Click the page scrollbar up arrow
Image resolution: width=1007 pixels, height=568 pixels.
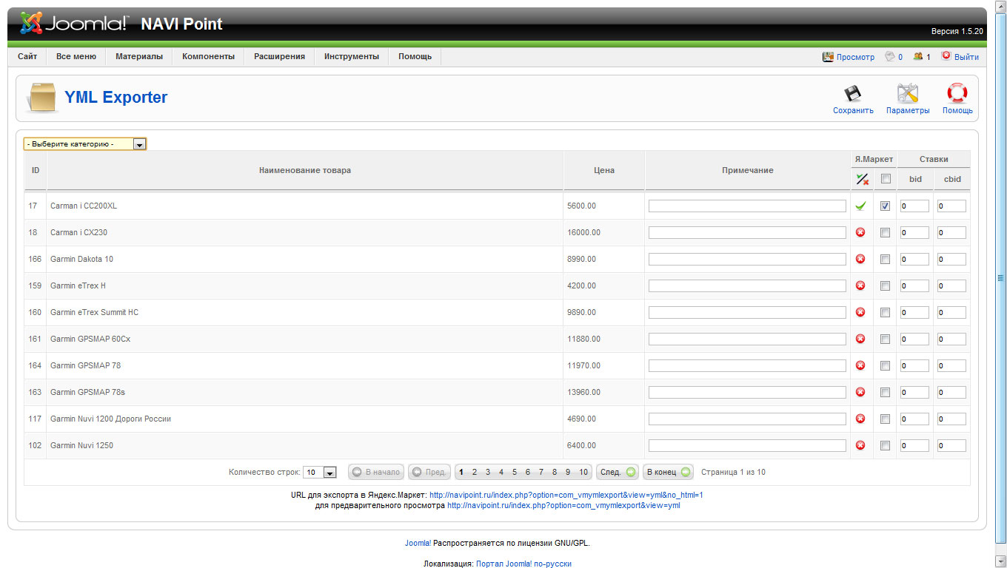click(x=1000, y=6)
